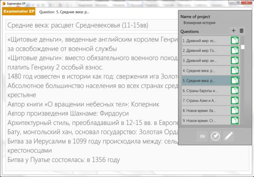Image resolution: width=254 pixels, height=177 pixels.
Task: Minimize the Examenator EP window
Action: (x=232, y=3)
